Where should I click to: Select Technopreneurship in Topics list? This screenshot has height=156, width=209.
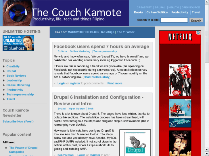coord(20,94)
